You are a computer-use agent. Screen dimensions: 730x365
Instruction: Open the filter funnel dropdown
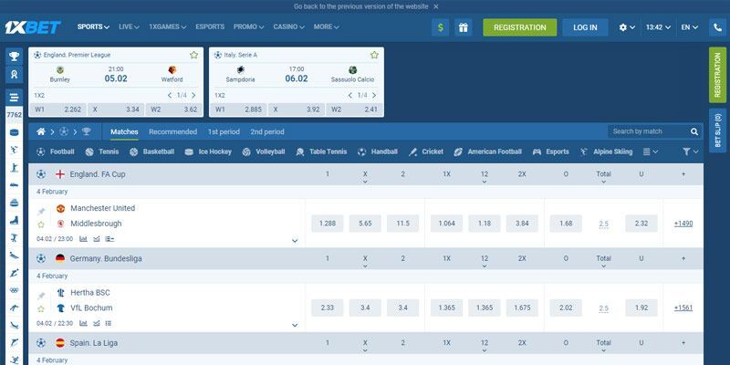tap(691, 151)
